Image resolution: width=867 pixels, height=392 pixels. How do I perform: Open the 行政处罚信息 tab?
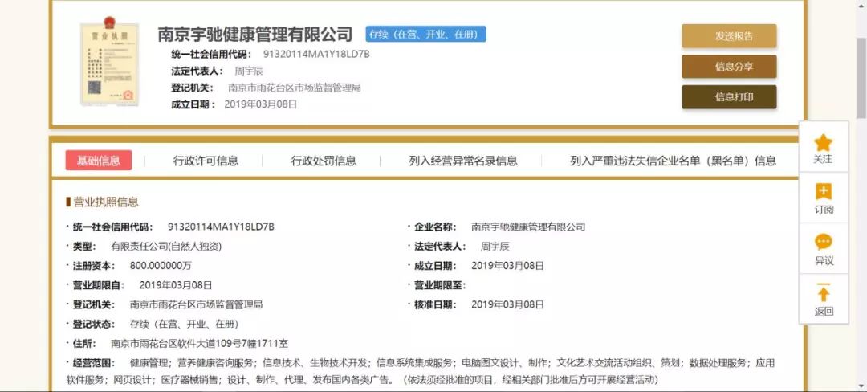click(x=324, y=161)
